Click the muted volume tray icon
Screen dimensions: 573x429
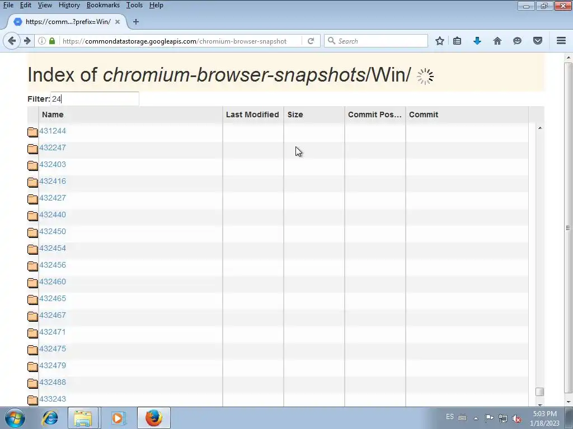(516, 418)
